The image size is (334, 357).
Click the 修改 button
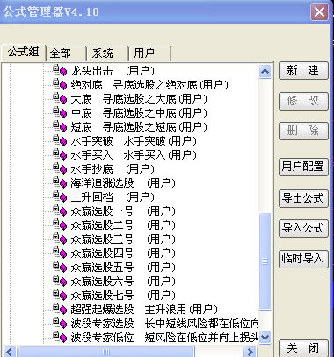[x=303, y=101]
